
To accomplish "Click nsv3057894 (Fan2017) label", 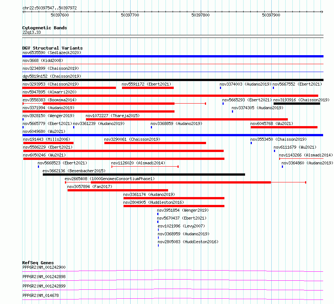I will pos(90,187).
